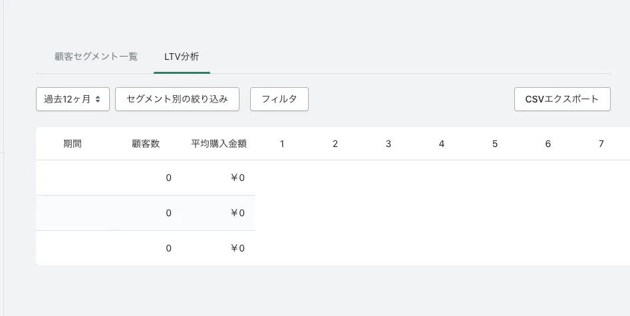
Task: Click column header 7 in the LTV table
Action: 601,144
